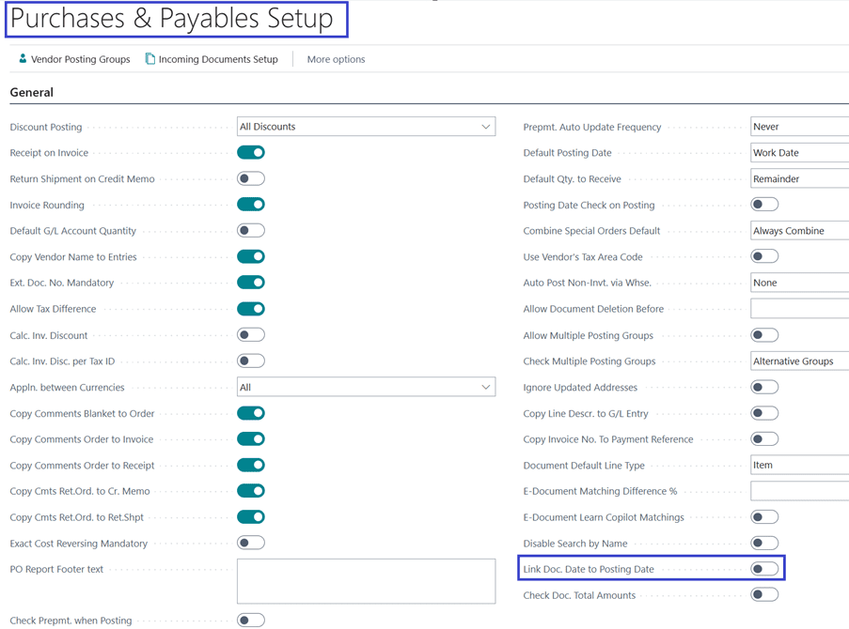Select the Default Posting Date field
The height and width of the screenshot is (629, 849).
click(x=799, y=153)
